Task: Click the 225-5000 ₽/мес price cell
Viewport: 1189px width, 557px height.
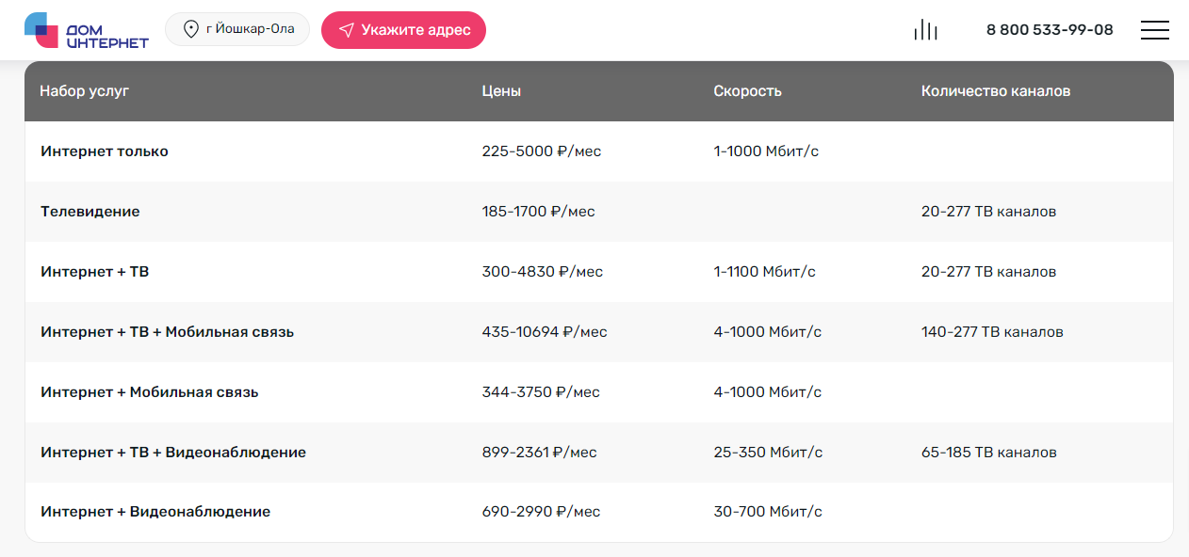Action: [541, 151]
